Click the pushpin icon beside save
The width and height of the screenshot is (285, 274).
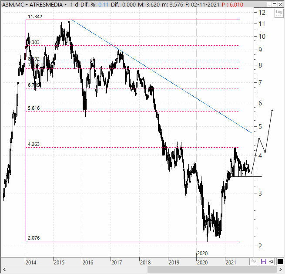[x=271, y=262]
